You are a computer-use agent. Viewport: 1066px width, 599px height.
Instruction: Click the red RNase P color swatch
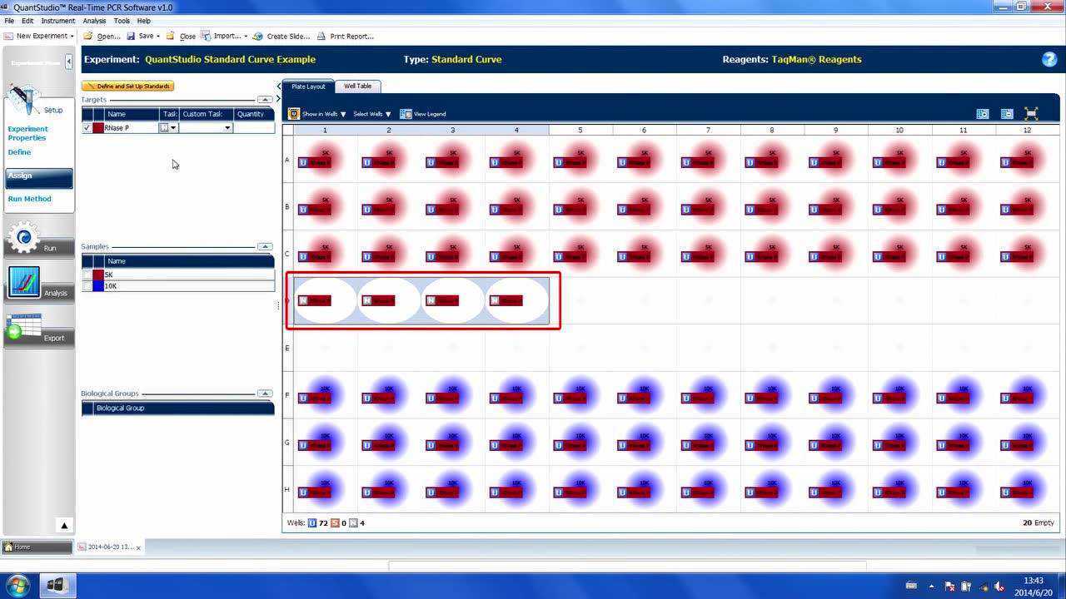[98, 128]
